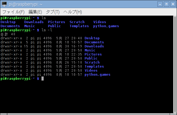Click the typed 'ls -l' command text
The width and height of the screenshot is (177, 115).
pyautogui.click(x=47, y=30)
